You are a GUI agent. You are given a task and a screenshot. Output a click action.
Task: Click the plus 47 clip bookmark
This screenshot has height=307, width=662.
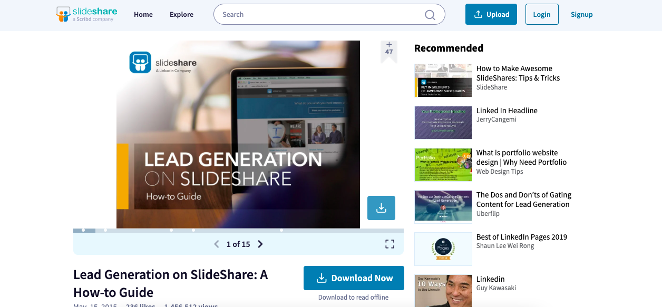point(389,51)
